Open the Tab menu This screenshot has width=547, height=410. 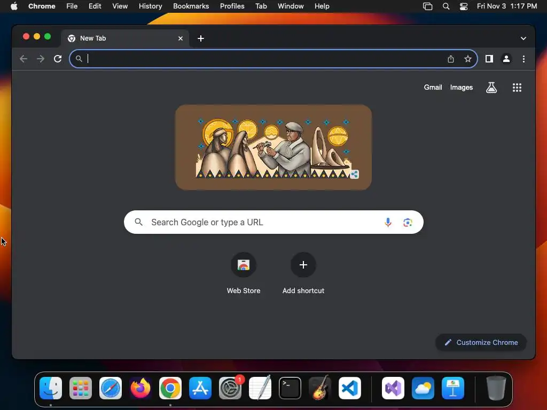[261, 6]
